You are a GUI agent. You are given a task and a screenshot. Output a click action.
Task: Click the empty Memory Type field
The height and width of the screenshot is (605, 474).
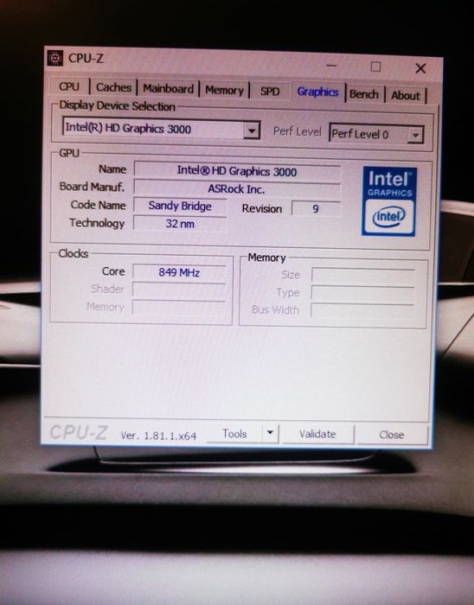362,293
